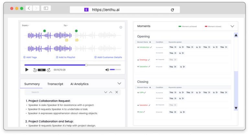Collapse the Moments panel chevron
This screenshot has height=135, width=249.
[232, 26]
